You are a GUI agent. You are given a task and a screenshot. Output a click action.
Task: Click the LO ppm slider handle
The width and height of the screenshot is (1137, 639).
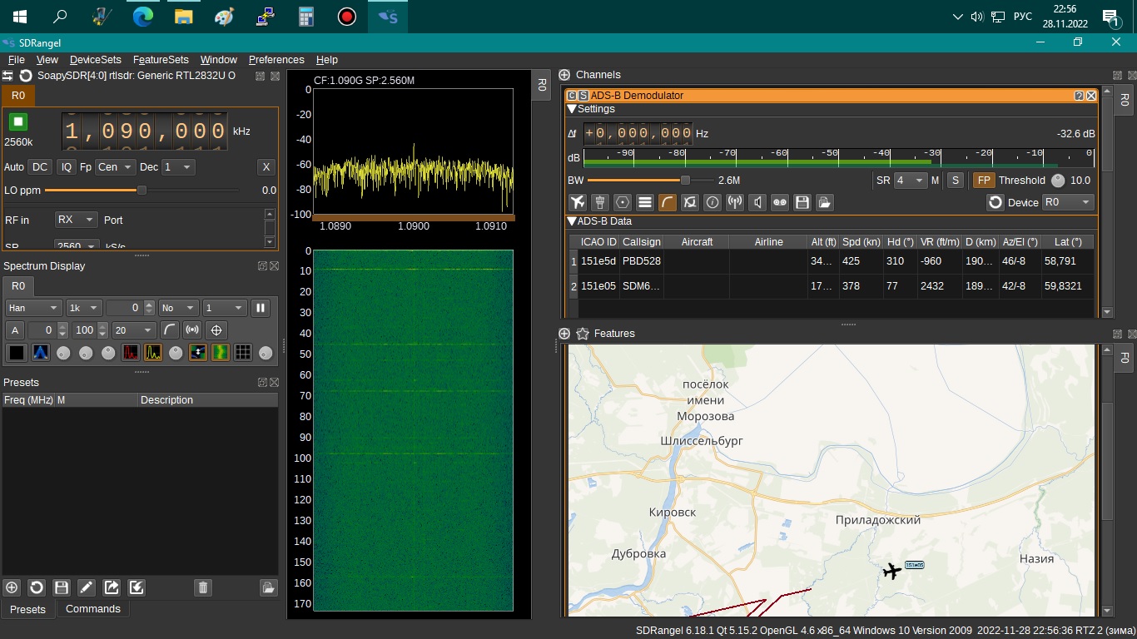142,191
